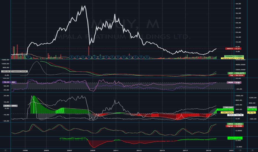Screen dimensions: 258x152
Task: Click the 1600.00 value on left Coppock axis
Action: [x=6, y=60]
